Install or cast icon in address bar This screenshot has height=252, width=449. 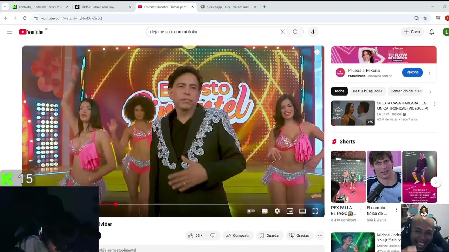[x=416, y=18]
